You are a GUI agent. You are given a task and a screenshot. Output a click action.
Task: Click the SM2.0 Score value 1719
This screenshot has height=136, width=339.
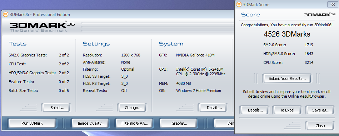click(309, 45)
